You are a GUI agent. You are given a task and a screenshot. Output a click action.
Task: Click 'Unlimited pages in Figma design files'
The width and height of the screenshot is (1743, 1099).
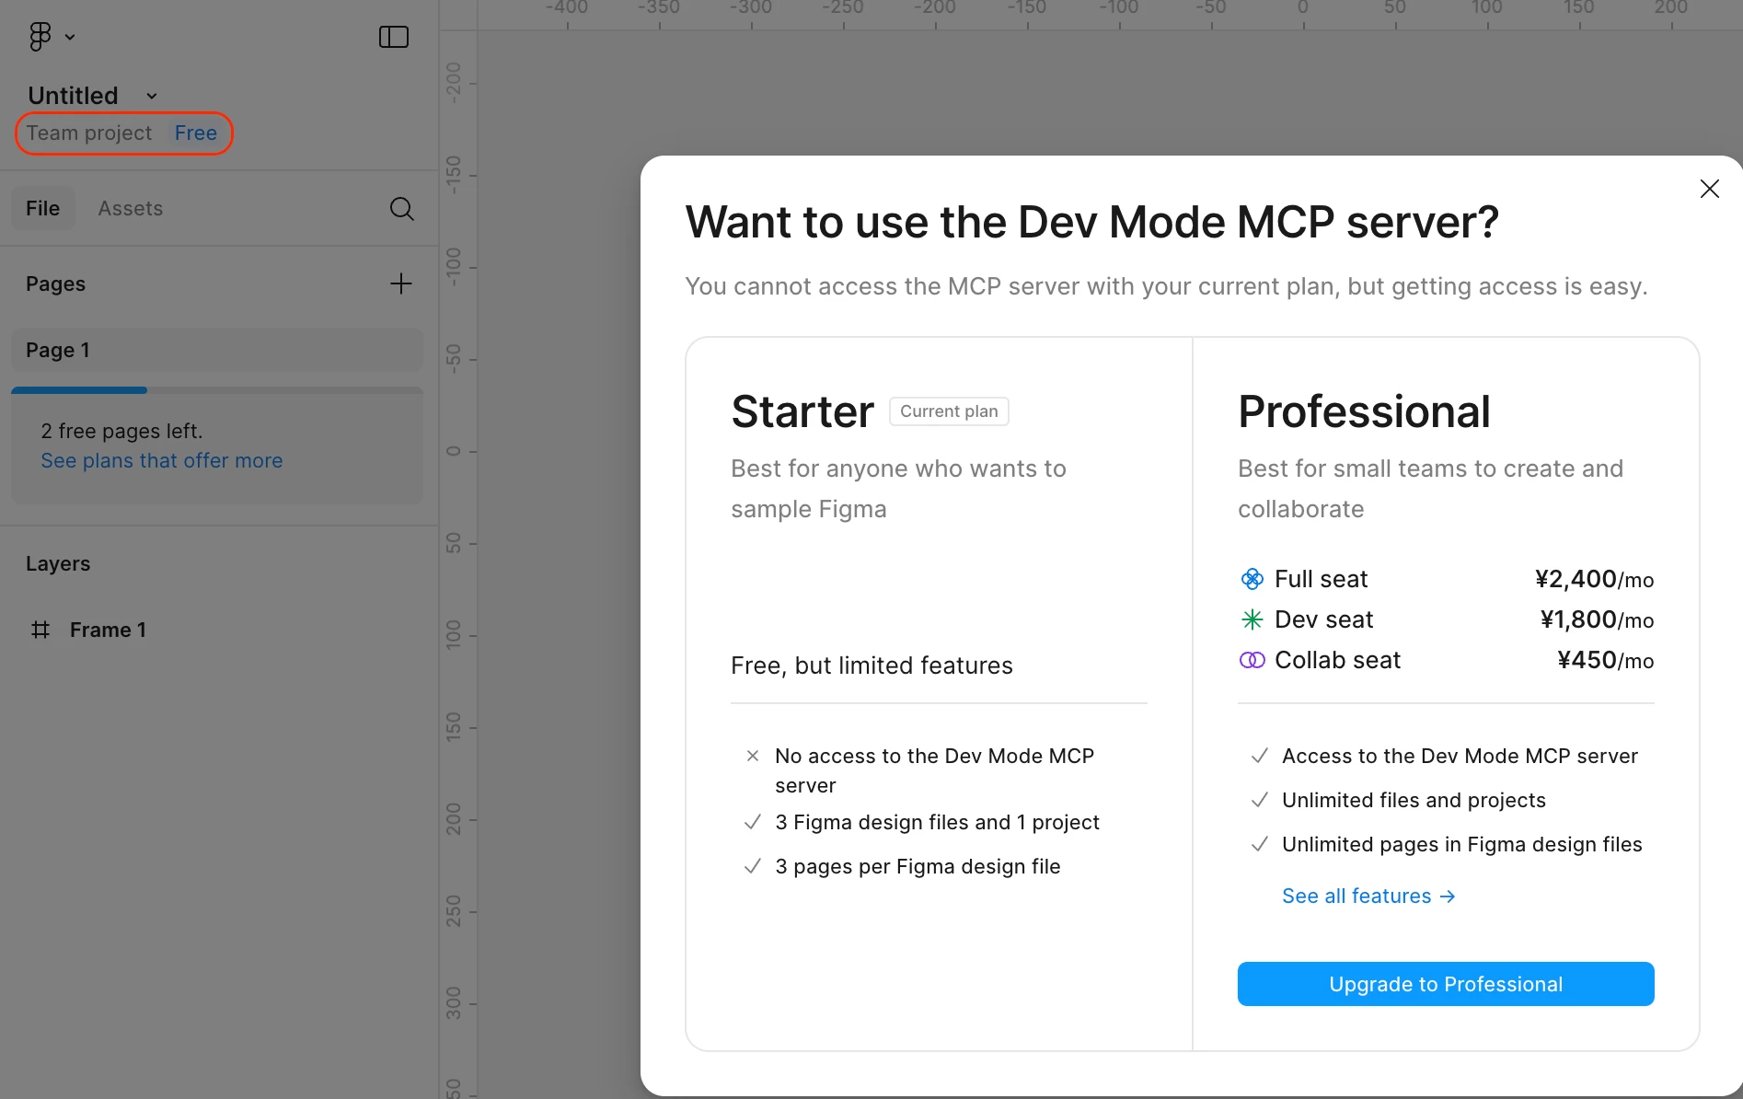(x=1461, y=844)
